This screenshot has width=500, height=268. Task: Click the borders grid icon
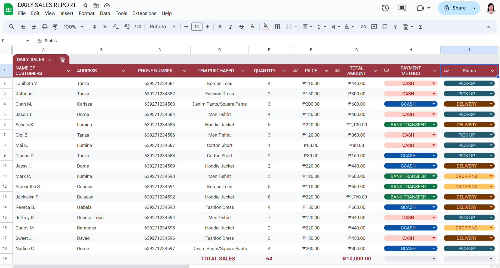[x=277, y=27]
